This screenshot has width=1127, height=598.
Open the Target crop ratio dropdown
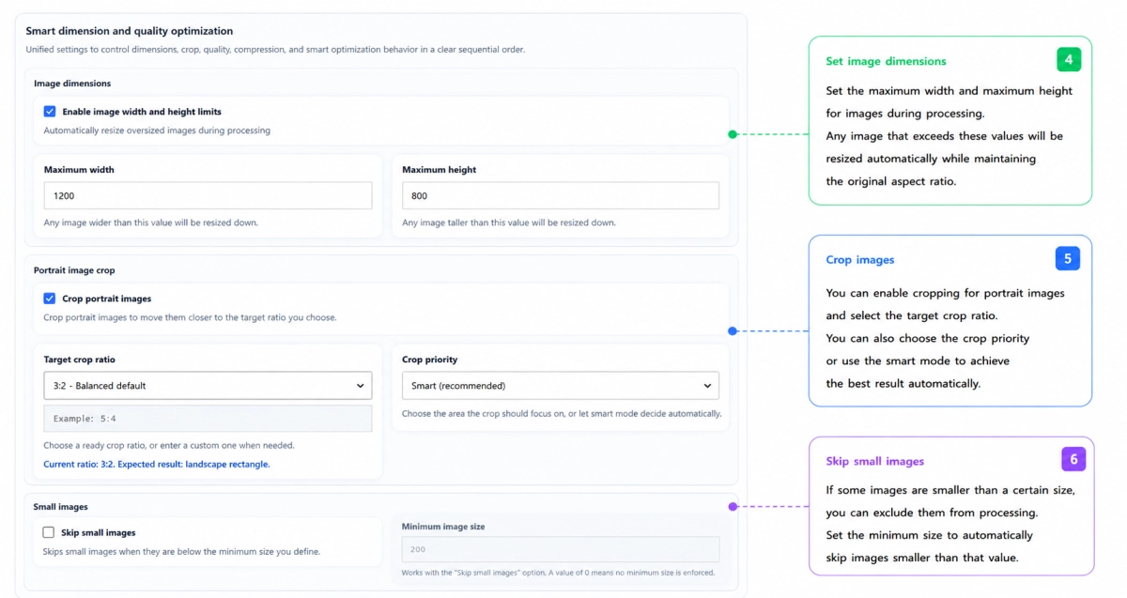click(208, 386)
